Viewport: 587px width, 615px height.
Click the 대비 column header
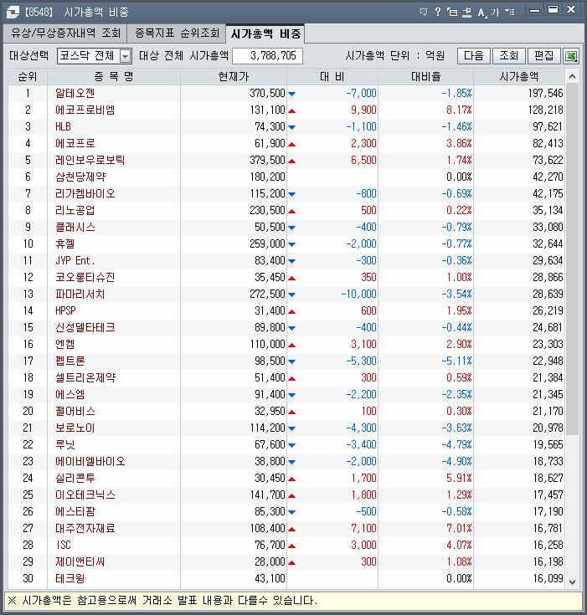pos(332,76)
